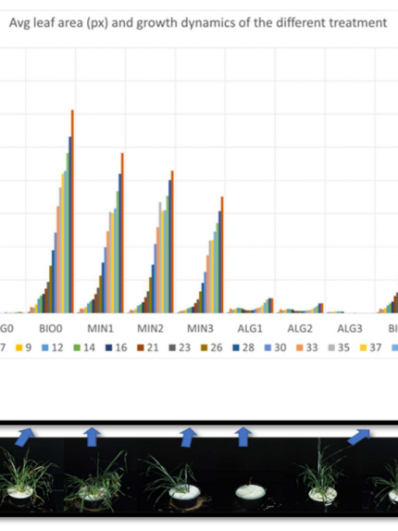
Task: Select the MIN1 axis label
Action: point(101,328)
